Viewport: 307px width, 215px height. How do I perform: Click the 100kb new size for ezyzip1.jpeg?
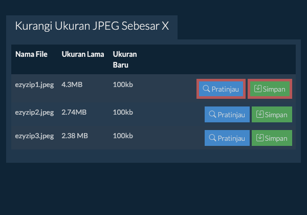123,84
